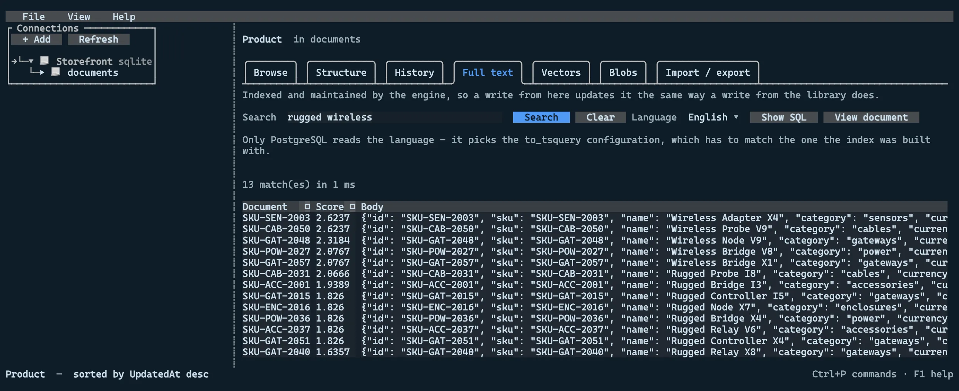
Task: Select row SKU-ACC-2001
Action: click(595, 285)
